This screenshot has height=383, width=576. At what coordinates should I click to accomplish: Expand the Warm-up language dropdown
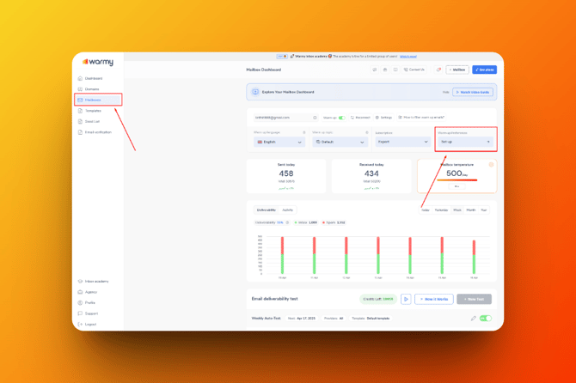279,142
